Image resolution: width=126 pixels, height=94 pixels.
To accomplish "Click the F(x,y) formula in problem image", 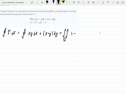I will [43, 19].
